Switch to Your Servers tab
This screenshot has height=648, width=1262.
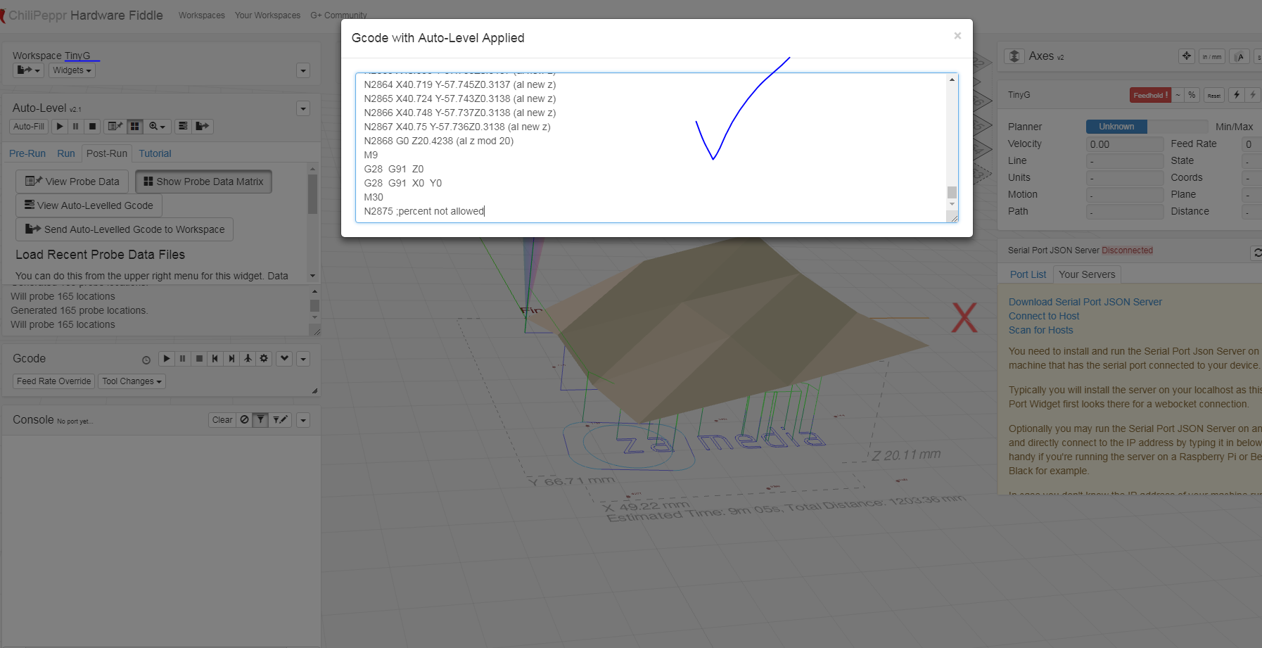coord(1087,274)
